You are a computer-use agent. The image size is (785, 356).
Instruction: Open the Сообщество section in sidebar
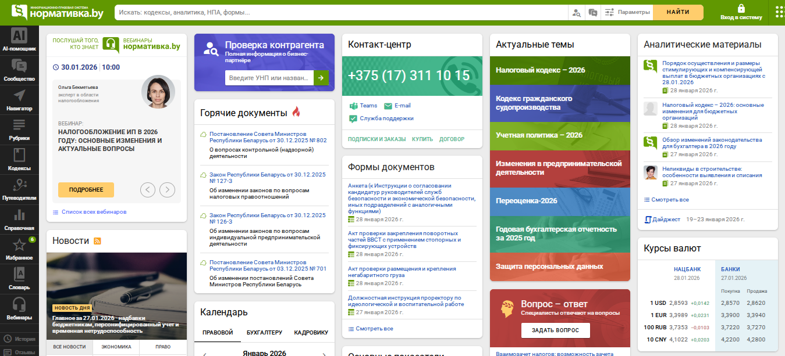[x=19, y=70]
